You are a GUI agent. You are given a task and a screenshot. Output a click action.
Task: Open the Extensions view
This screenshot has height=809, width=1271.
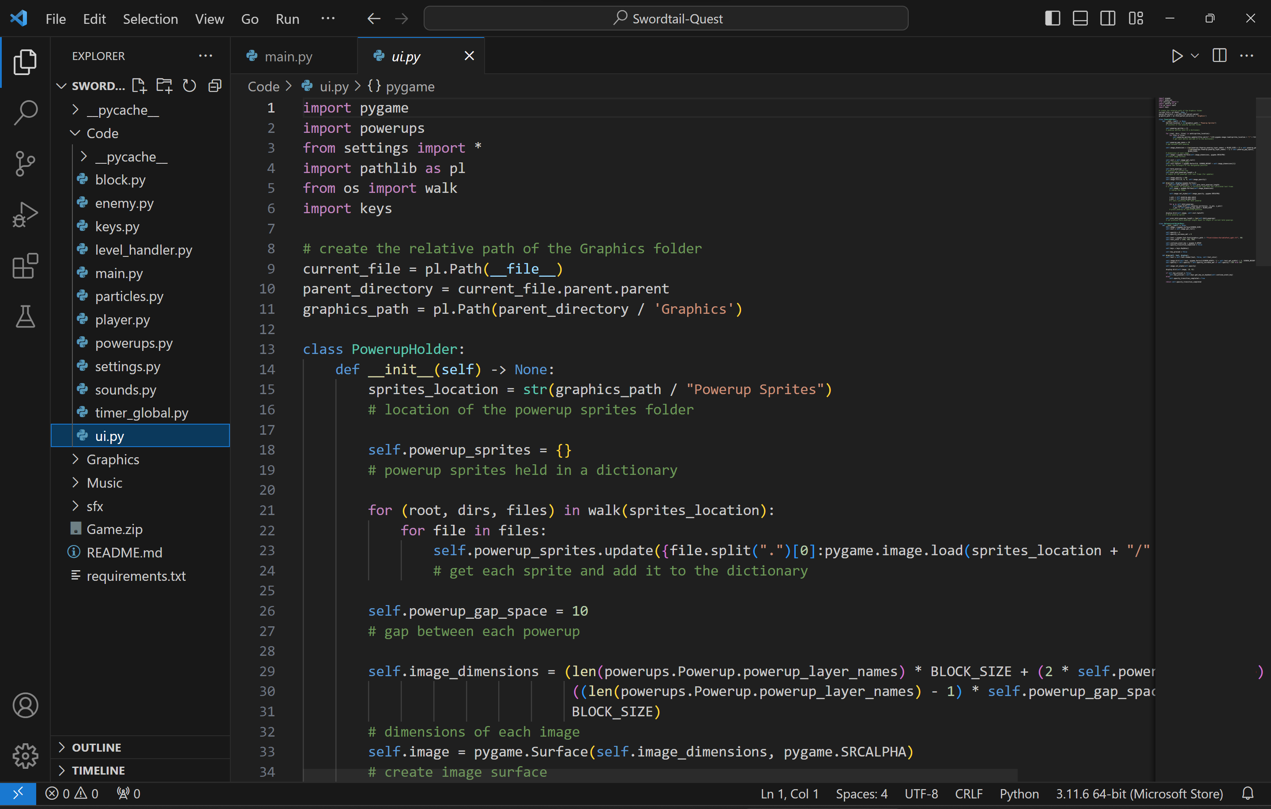click(x=25, y=265)
